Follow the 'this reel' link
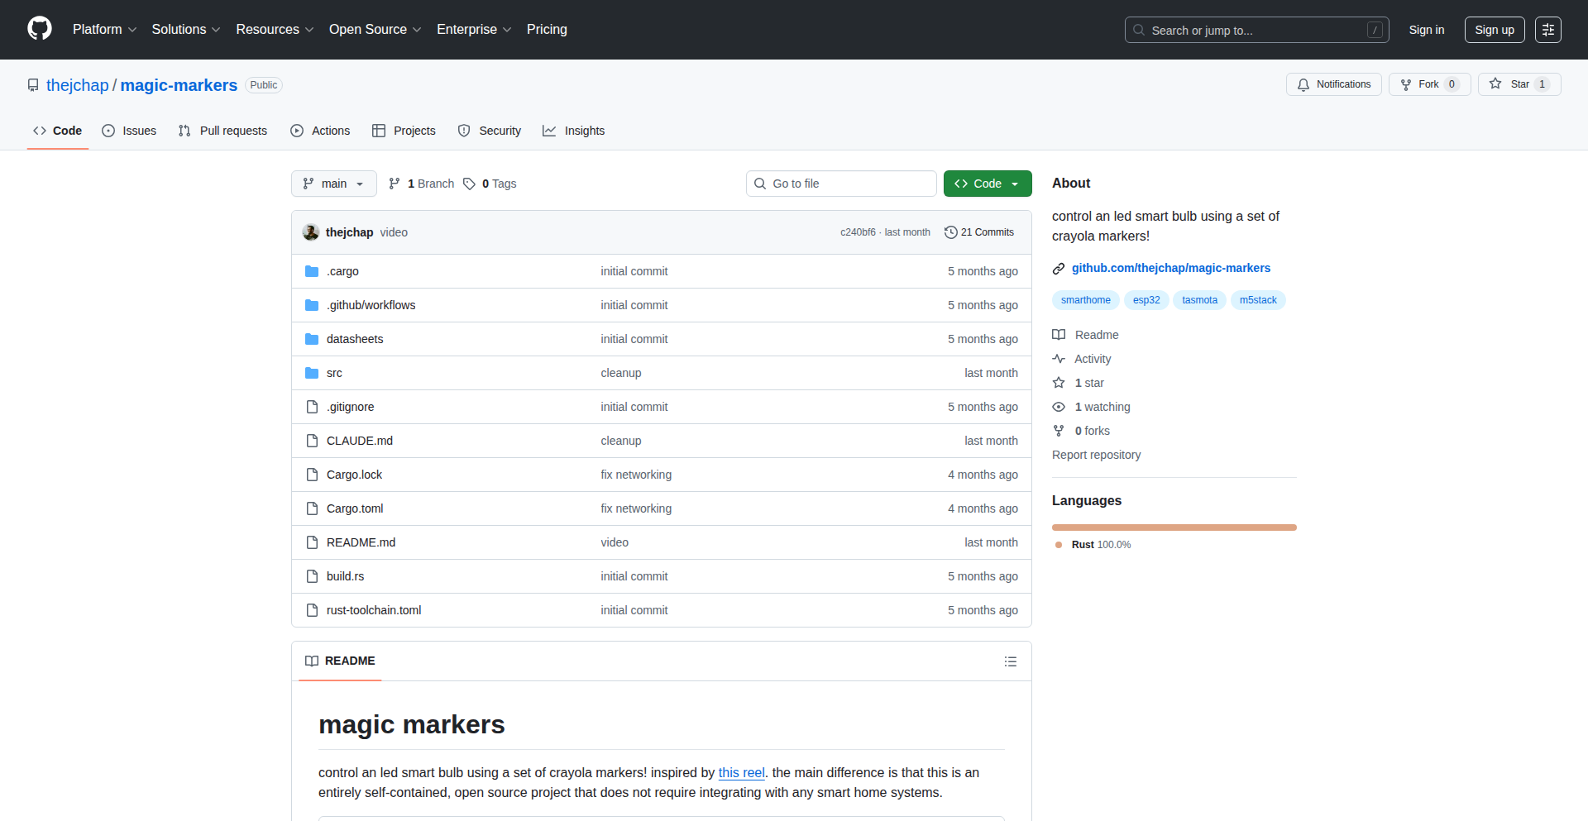Image resolution: width=1588 pixels, height=821 pixels. [741, 772]
